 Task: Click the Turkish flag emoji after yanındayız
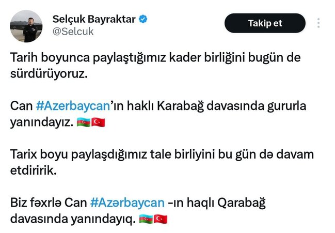(98, 122)
